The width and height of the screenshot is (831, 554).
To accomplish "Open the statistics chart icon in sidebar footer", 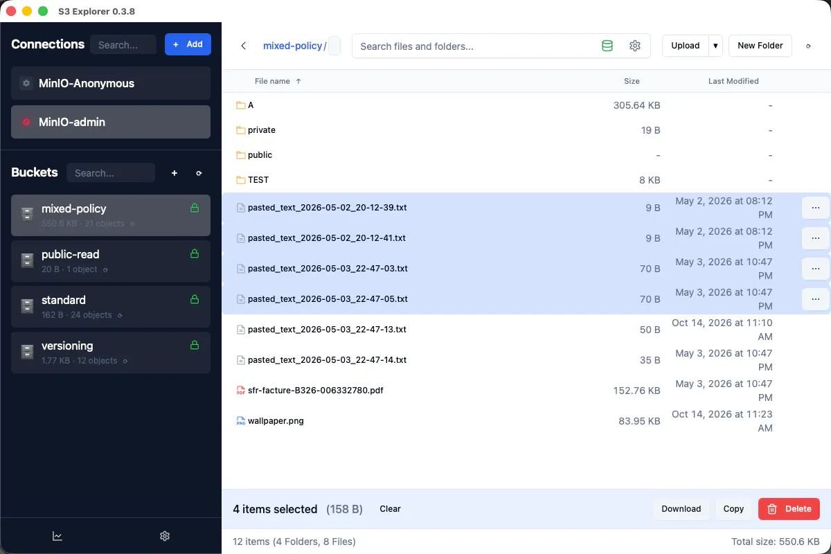I will click(57, 536).
